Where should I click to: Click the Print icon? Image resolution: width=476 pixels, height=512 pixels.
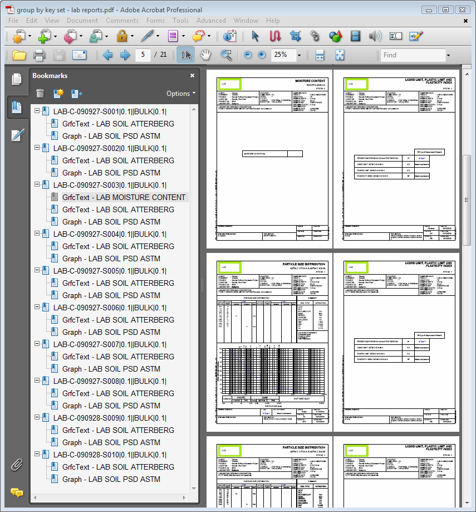pyautogui.click(x=39, y=55)
